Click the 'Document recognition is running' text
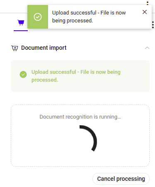The height and width of the screenshot is (187, 155). 80,117
